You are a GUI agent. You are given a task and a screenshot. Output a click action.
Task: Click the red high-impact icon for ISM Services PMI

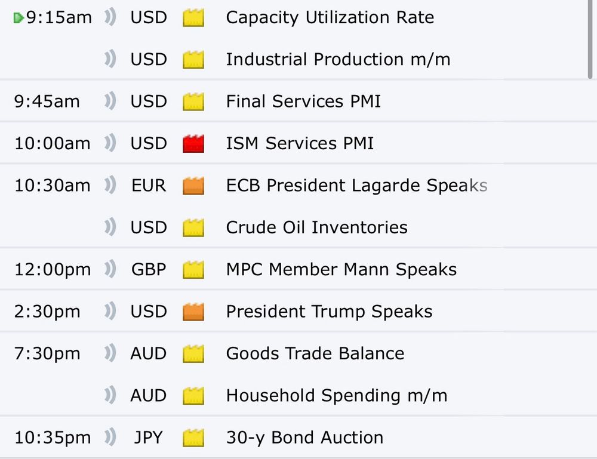click(x=193, y=144)
